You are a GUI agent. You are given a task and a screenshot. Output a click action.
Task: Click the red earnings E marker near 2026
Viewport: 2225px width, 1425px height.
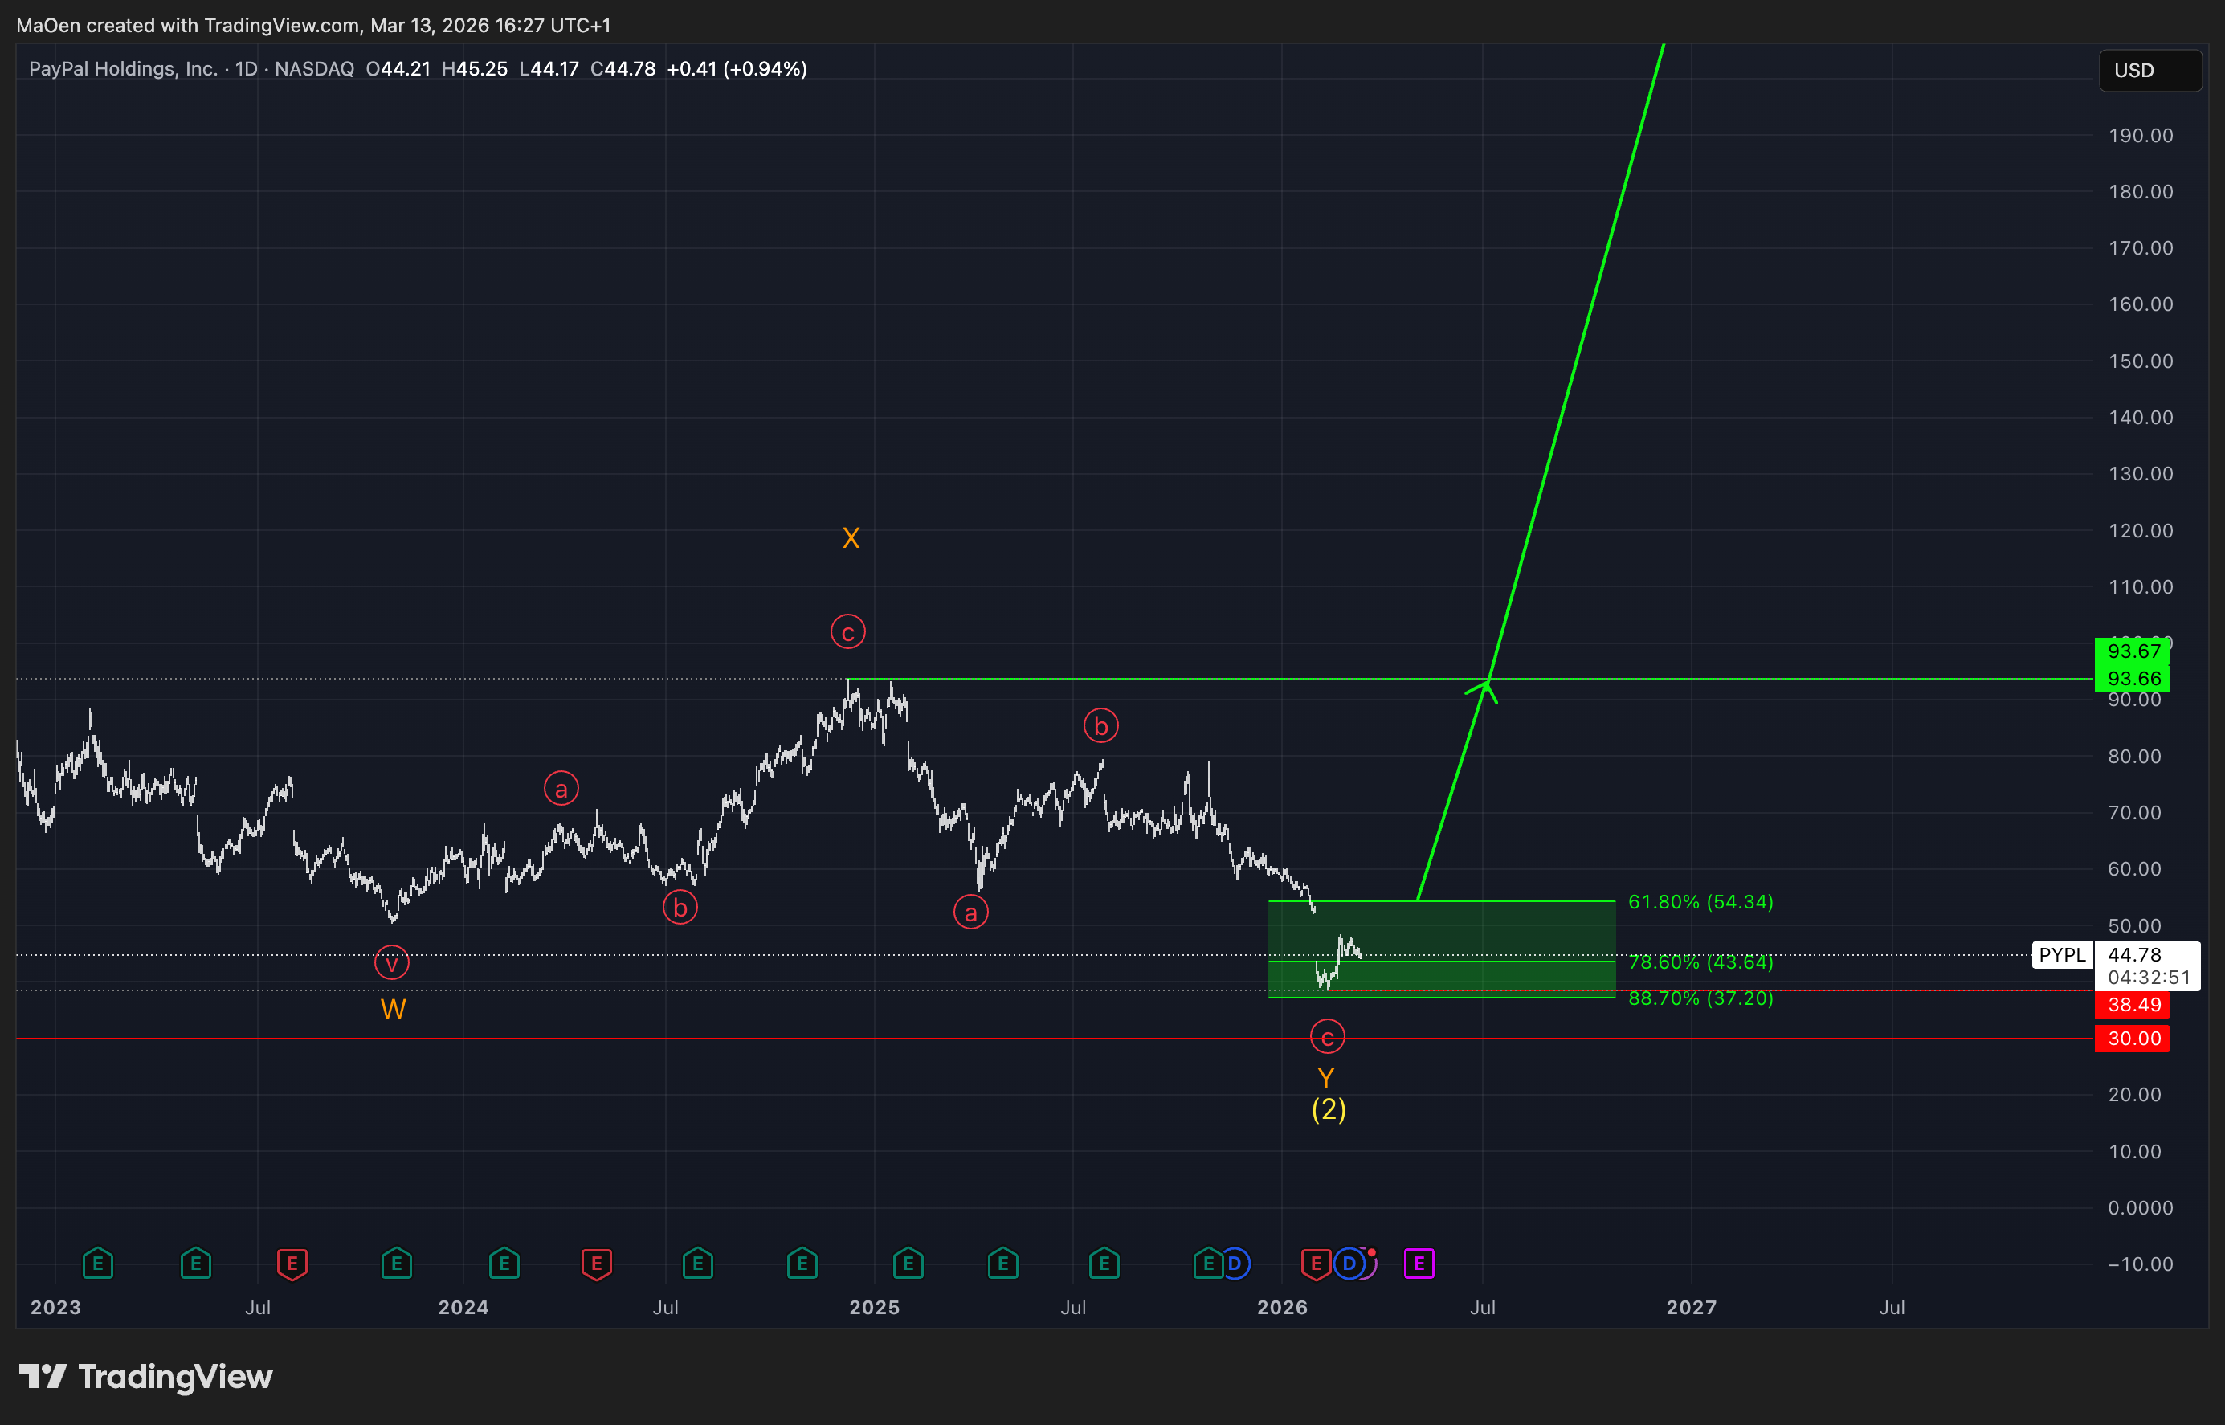tap(1315, 1263)
